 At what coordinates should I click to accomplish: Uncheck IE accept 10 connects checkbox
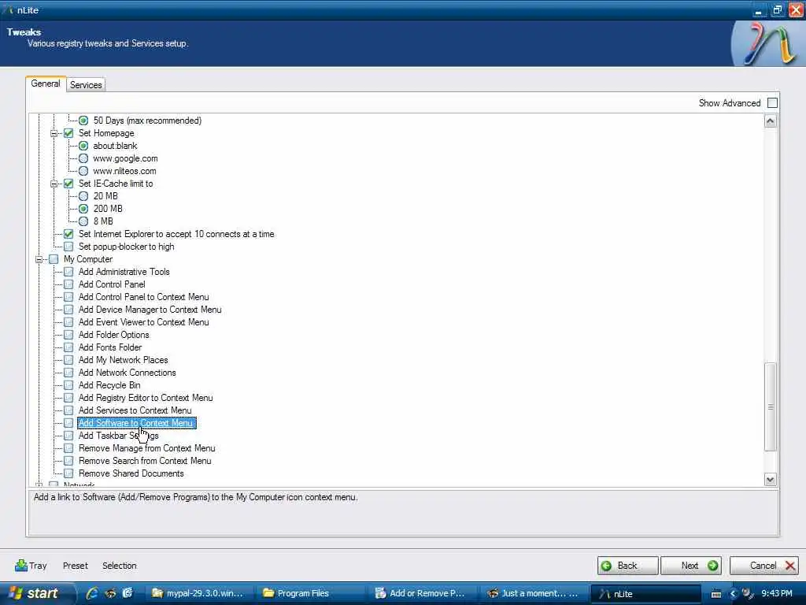coord(68,233)
